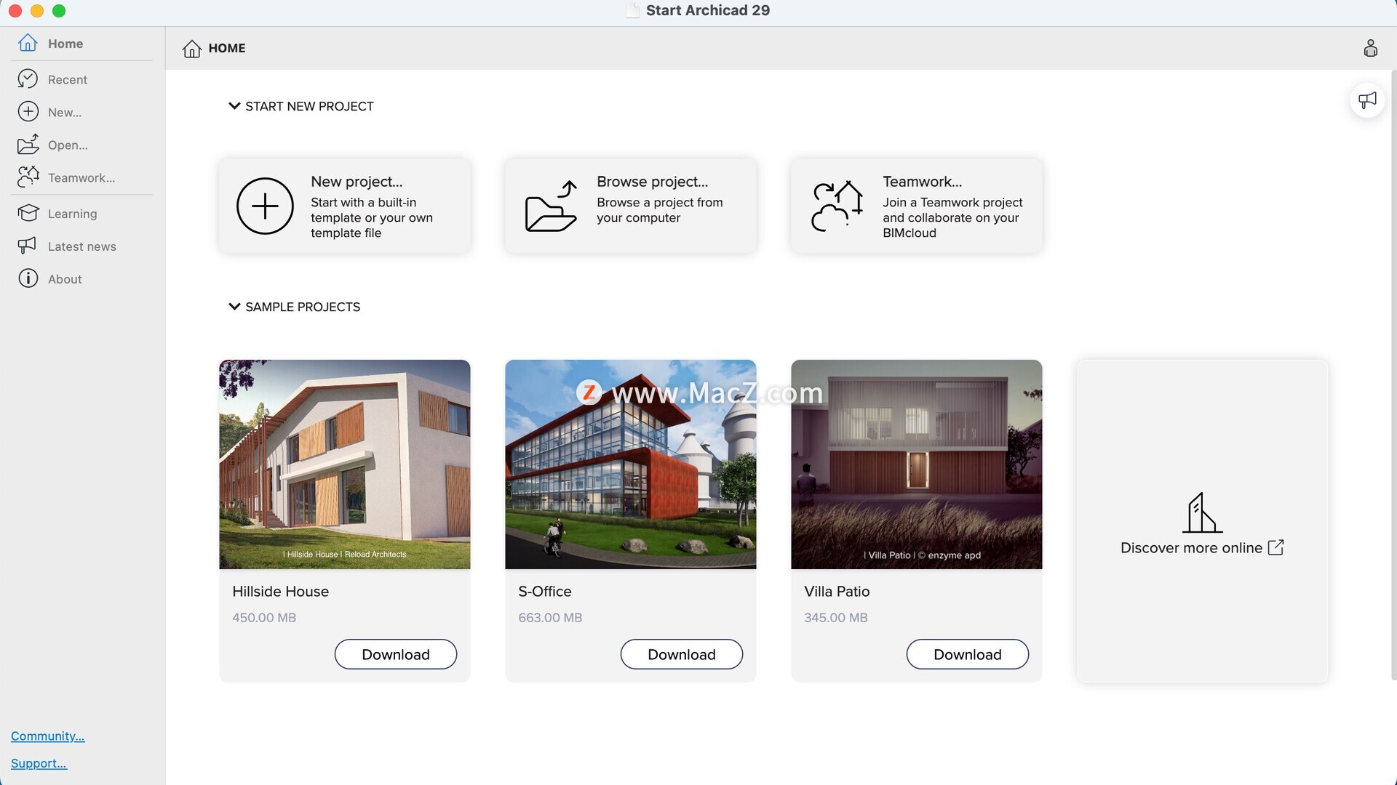Click the Discover more online building icon
This screenshot has width=1397, height=785.
pos(1201,513)
